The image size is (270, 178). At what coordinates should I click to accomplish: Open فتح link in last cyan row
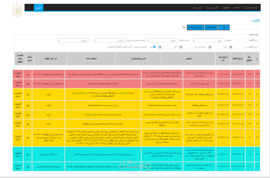(28, 167)
